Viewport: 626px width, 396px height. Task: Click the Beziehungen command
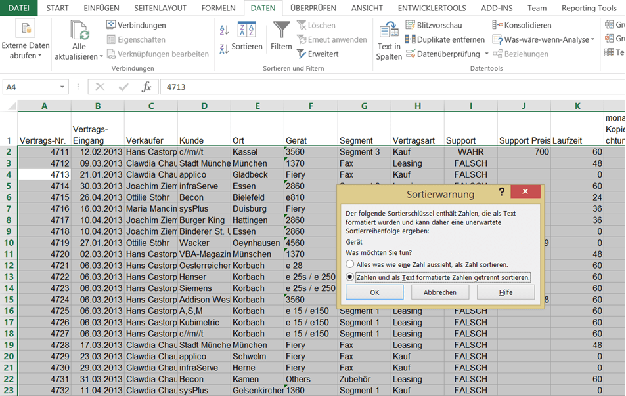(521, 54)
